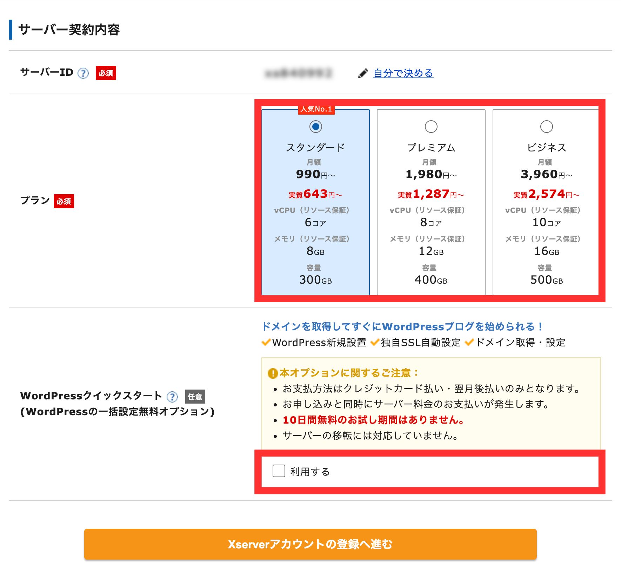Click the 16GB memory value
Image resolution: width=621 pixels, height=581 pixels.
pos(546,251)
